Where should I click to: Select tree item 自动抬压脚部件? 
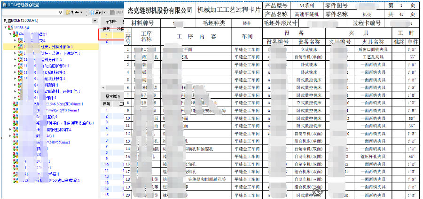click(47, 66)
